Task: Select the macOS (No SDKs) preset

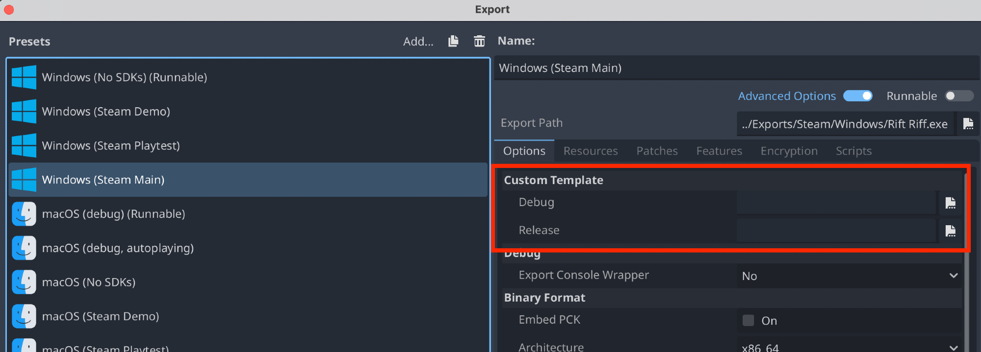Action: tap(89, 282)
